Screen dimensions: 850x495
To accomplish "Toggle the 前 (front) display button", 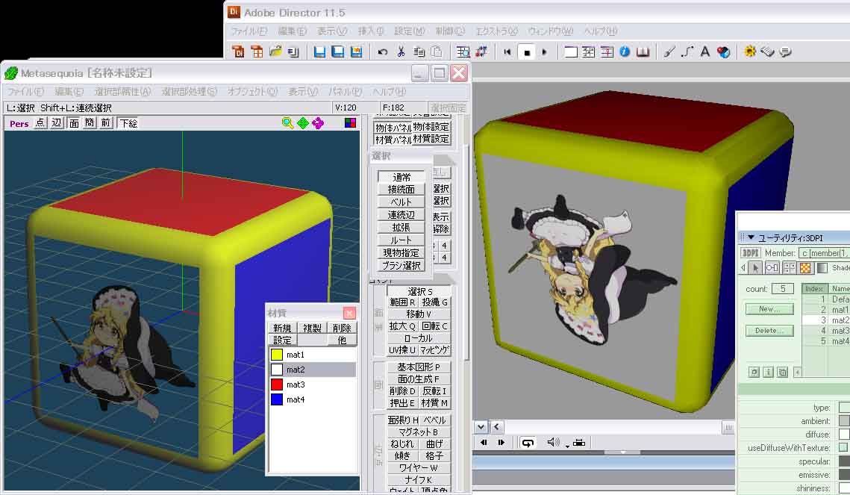I will [x=106, y=123].
